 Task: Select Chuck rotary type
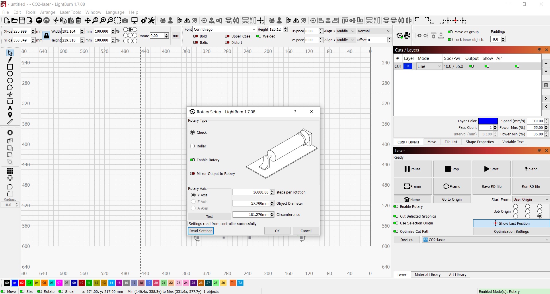[x=198, y=132]
